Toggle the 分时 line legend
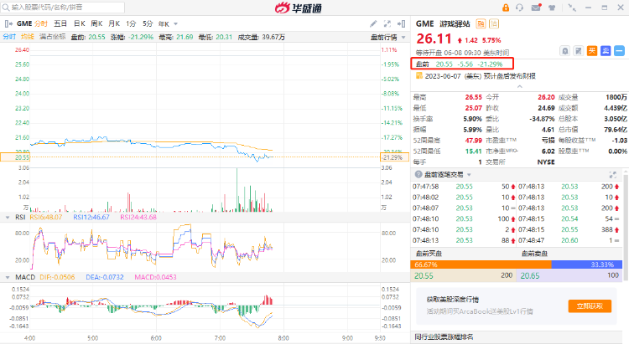629x344 pixels. [x=9, y=37]
